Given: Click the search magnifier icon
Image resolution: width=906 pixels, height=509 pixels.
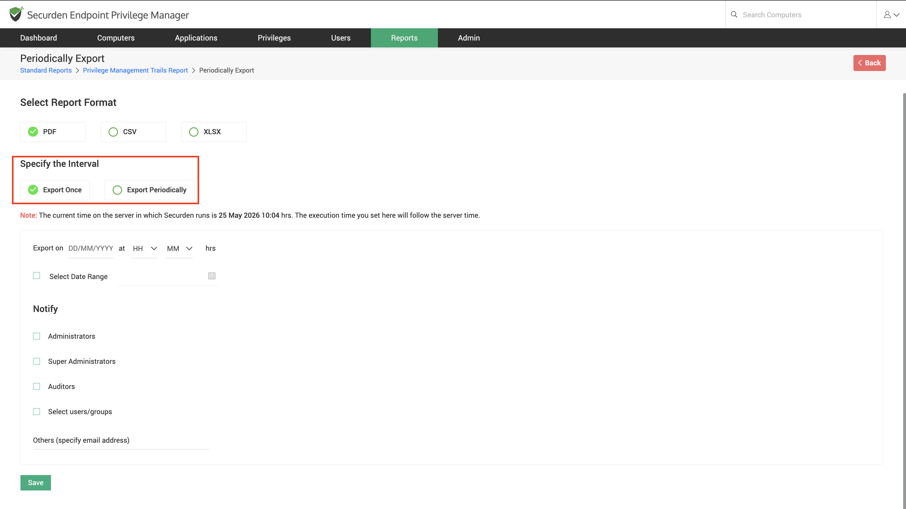Looking at the screenshot, I should 734,14.
